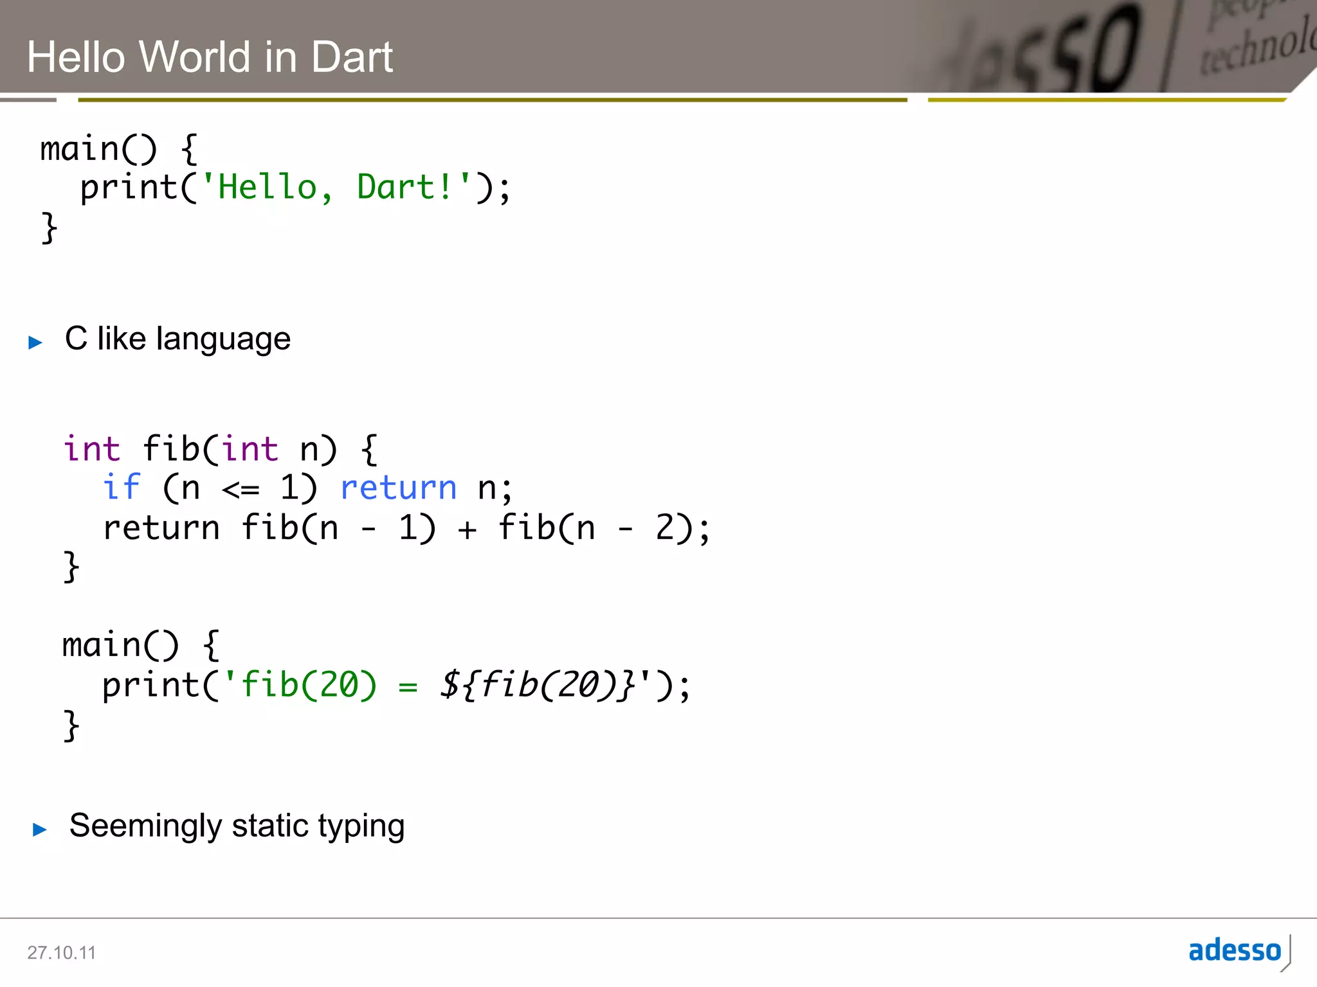Click the slide title 'Hello World in Dart'

coord(210,57)
